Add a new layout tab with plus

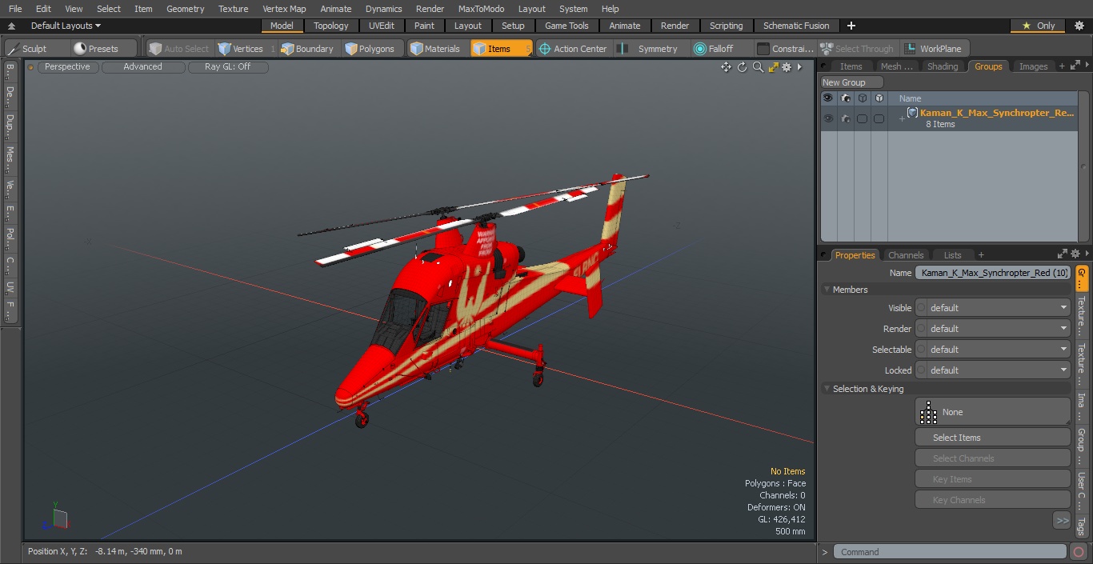point(851,26)
